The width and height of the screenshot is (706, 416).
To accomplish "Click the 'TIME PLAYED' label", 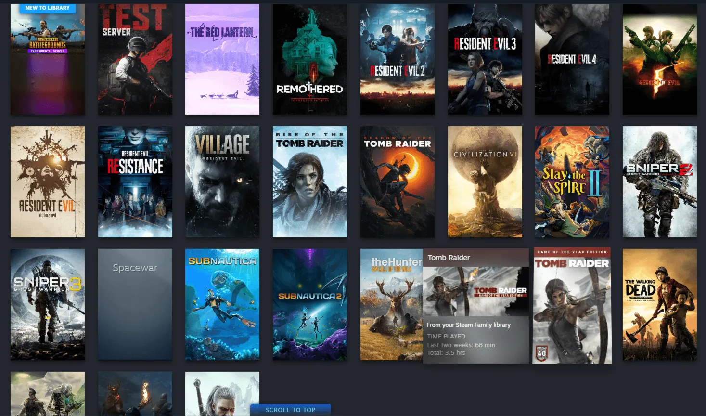I will point(446,337).
